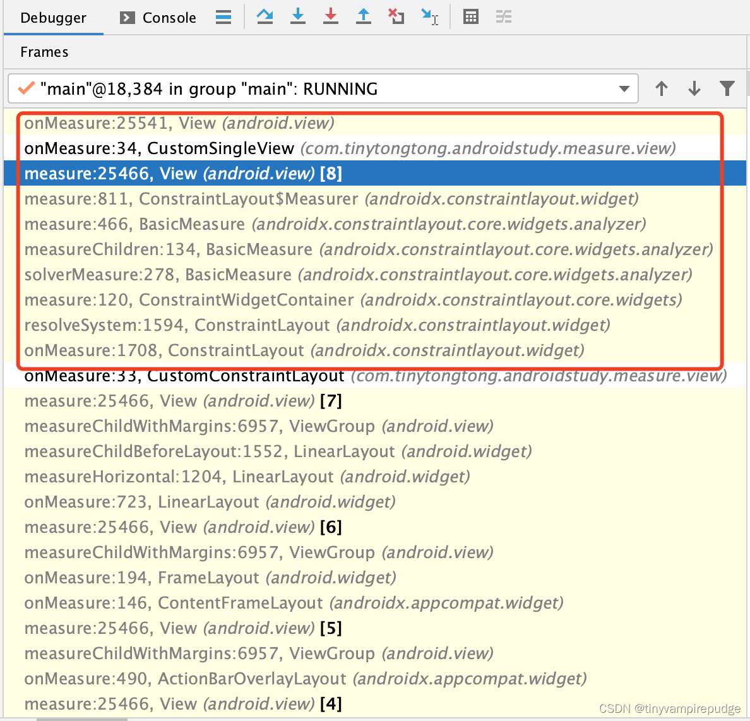This screenshot has width=750, height=721.
Task: Click the Drop Frame icon
Action: pos(396,17)
